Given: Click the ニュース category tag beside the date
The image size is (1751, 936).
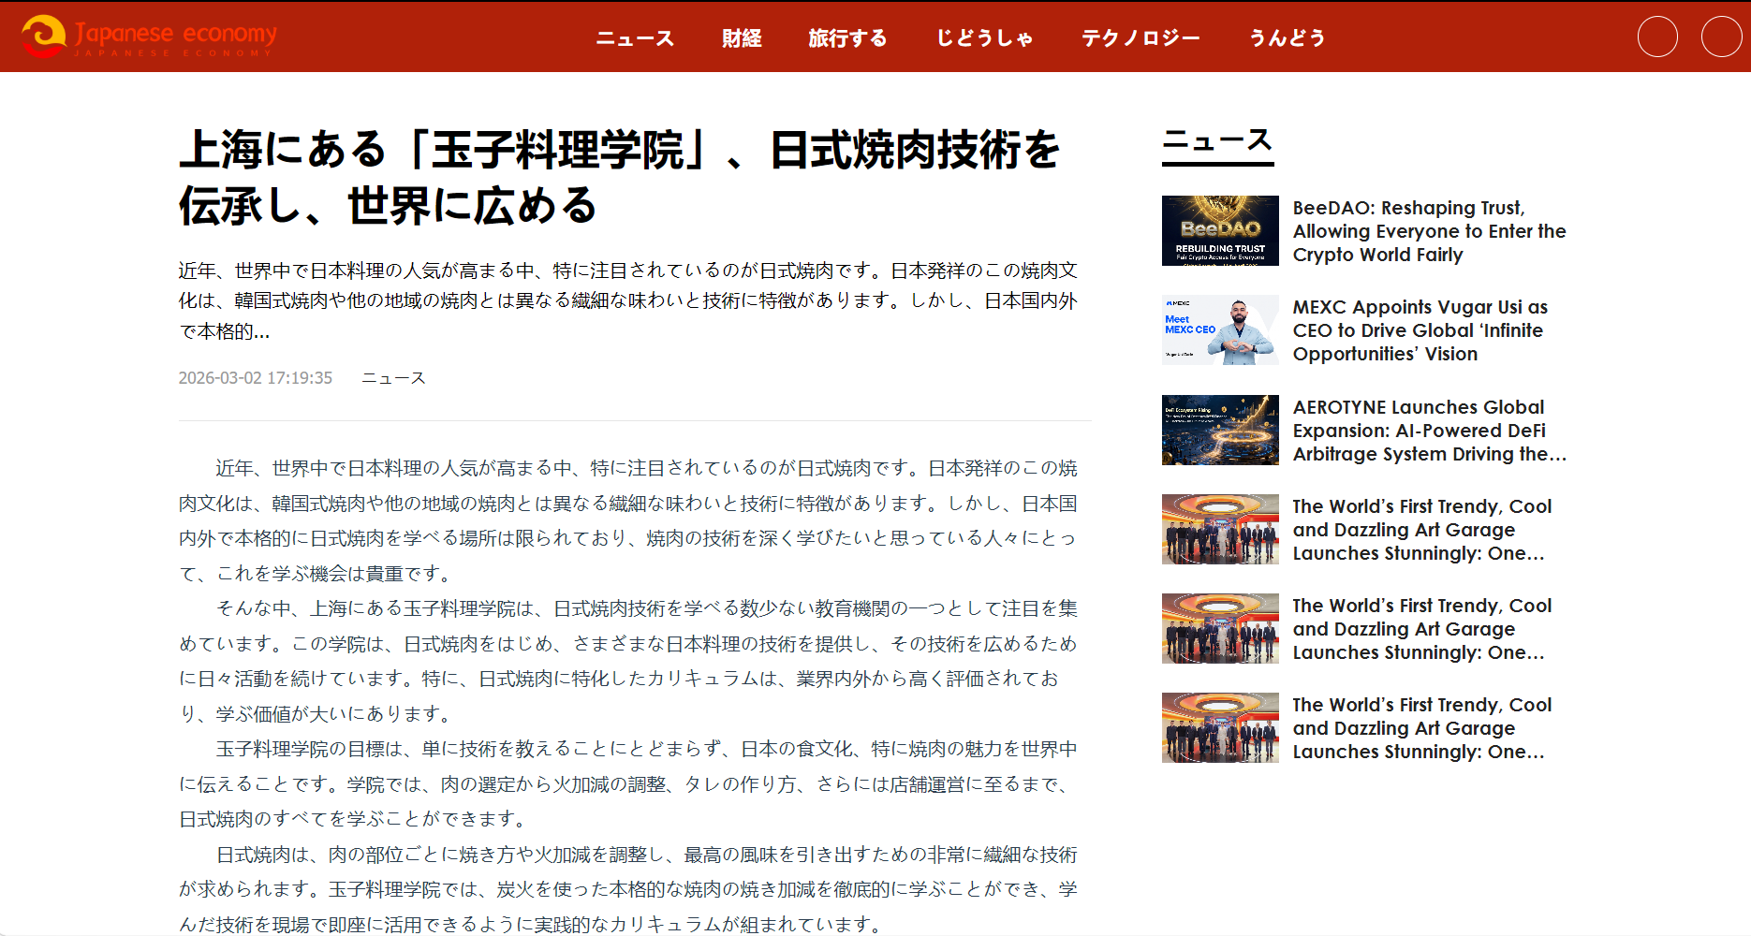Looking at the screenshot, I should (x=393, y=378).
